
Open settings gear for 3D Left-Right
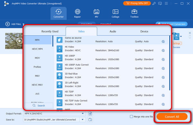pos(163,86)
